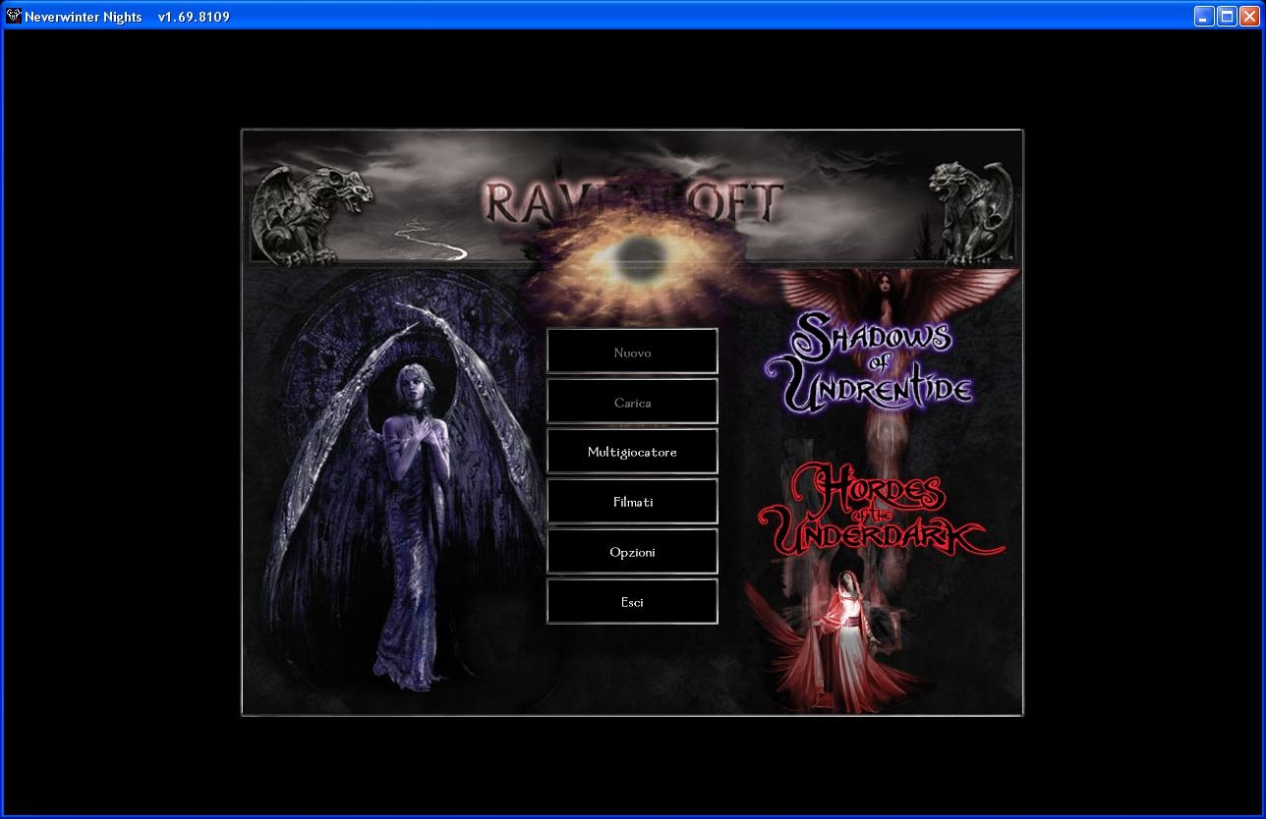
Task: Open the Filmati movies menu
Action: coord(632,503)
